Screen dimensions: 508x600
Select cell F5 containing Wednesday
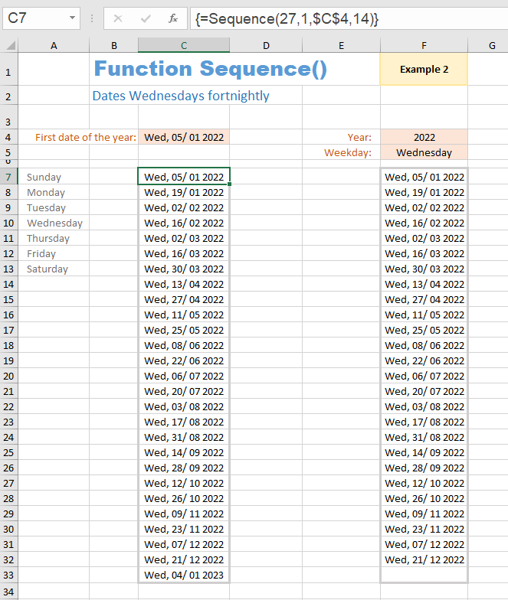[x=424, y=152]
